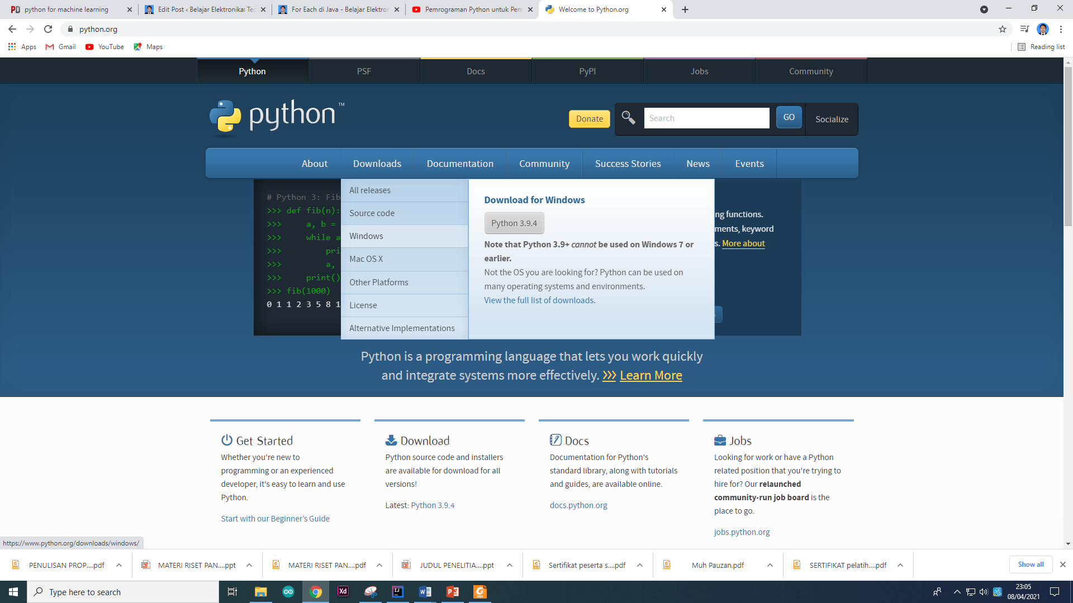The width and height of the screenshot is (1073, 603).
Task: Expand options for MATERI RISET PAN ppt download
Action: click(249, 565)
